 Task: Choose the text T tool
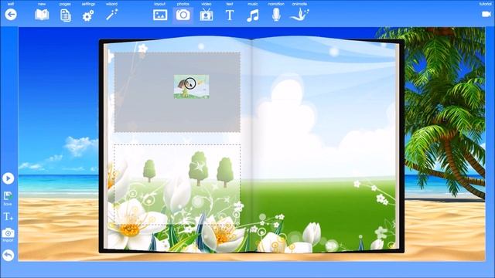pyautogui.click(x=230, y=15)
